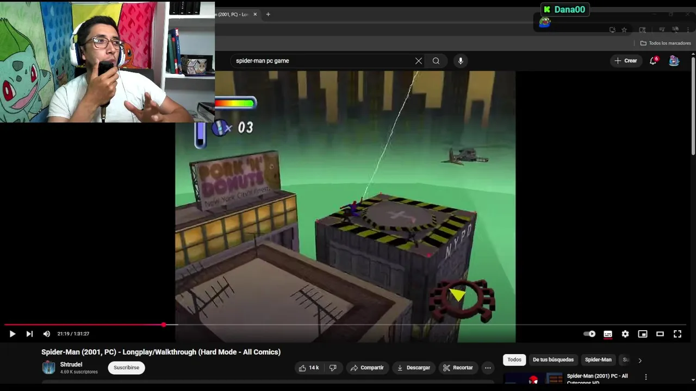Select the Todos filter chip
Viewport: 696px width, 391px height.
[x=514, y=360]
